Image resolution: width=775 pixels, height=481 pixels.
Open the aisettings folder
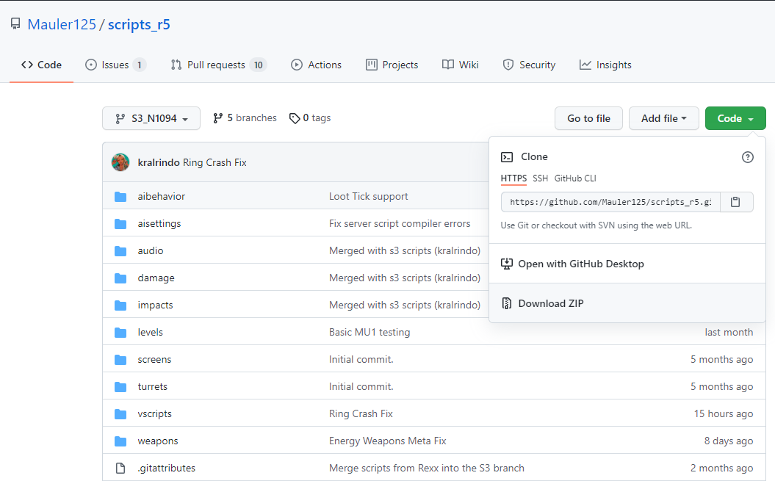pos(159,223)
